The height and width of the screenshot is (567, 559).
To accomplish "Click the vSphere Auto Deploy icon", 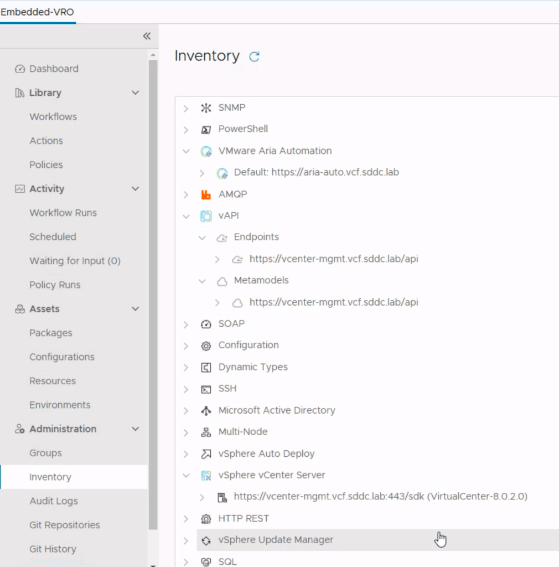I will point(206,454).
